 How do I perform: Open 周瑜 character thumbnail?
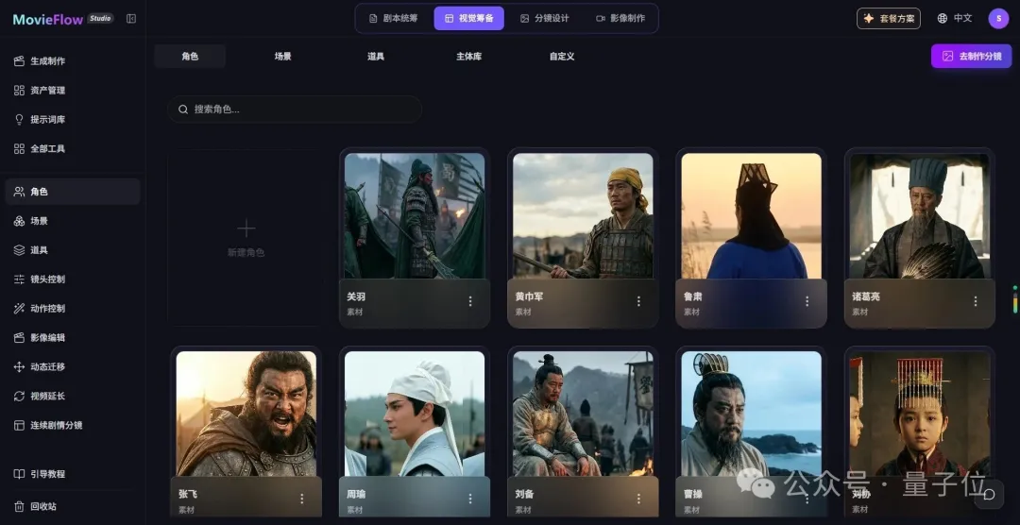415,414
